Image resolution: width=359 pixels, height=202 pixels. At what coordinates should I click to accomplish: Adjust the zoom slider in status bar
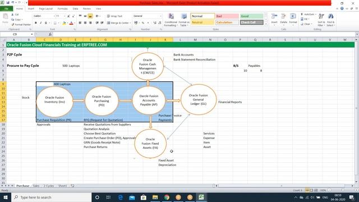(342, 190)
